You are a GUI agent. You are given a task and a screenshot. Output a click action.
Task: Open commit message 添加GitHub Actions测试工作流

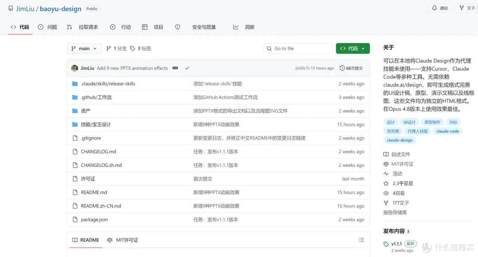[225, 97]
